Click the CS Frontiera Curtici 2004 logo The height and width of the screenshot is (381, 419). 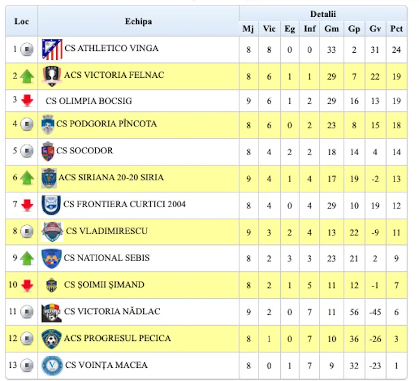click(x=51, y=205)
